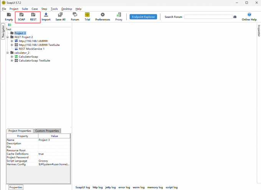Click REST Project 2 folder icon

[12, 37]
